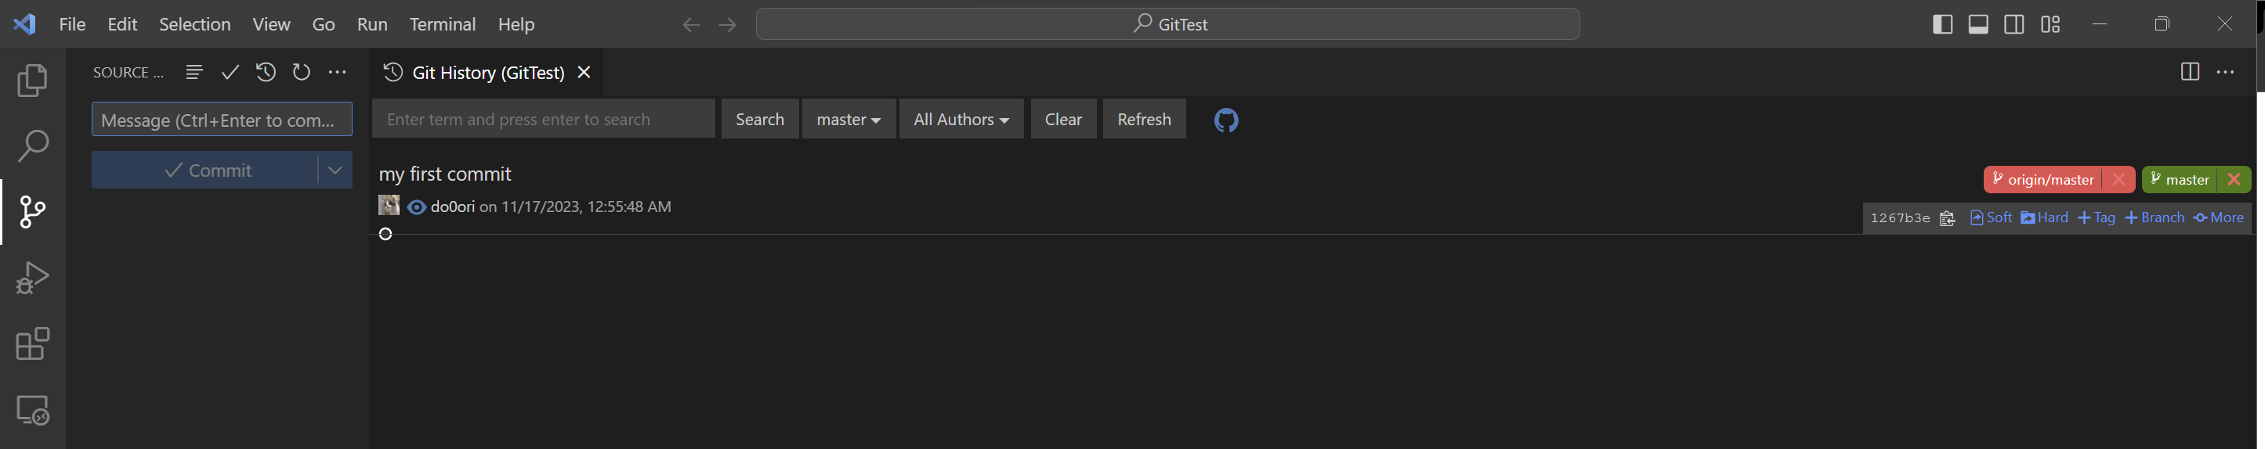Viewport: 2265px width, 449px height.
Task: Expand Commit button dropdown arrow
Action: tap(335, 171)
